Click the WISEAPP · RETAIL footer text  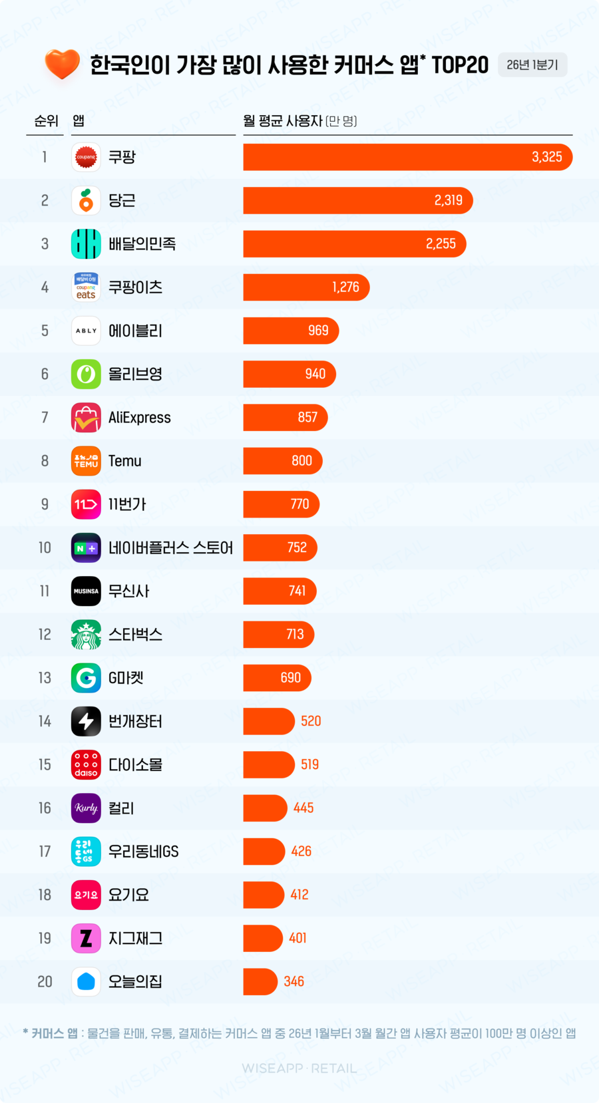[x=299, y=1068]
